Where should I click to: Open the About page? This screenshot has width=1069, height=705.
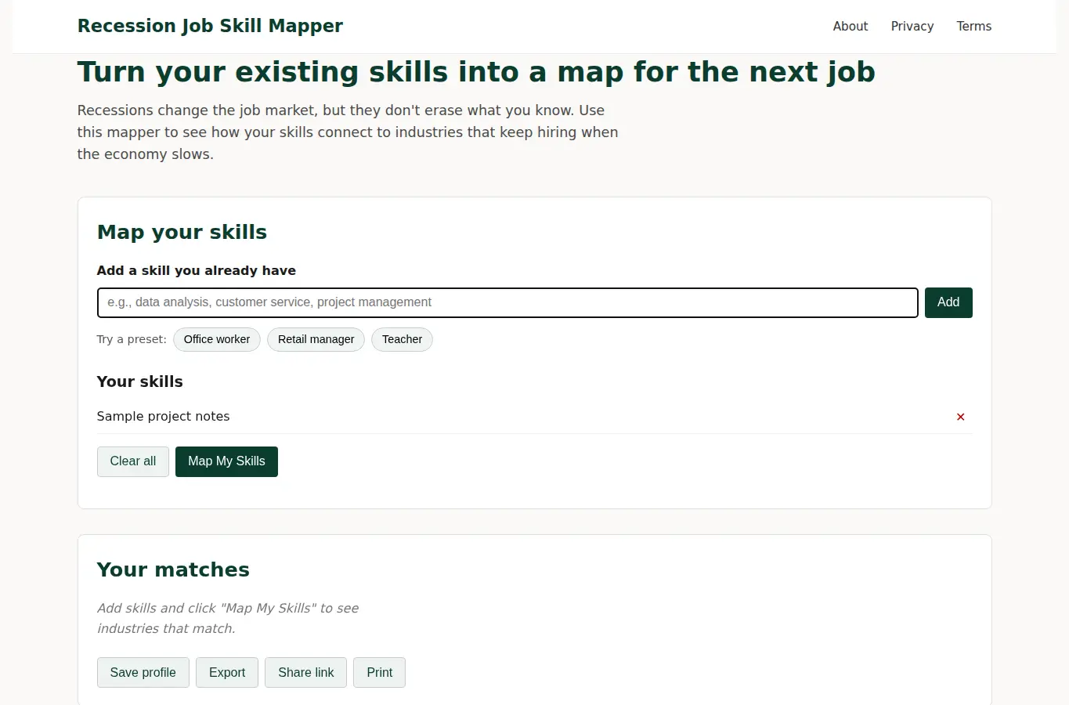tap(851, 26)
